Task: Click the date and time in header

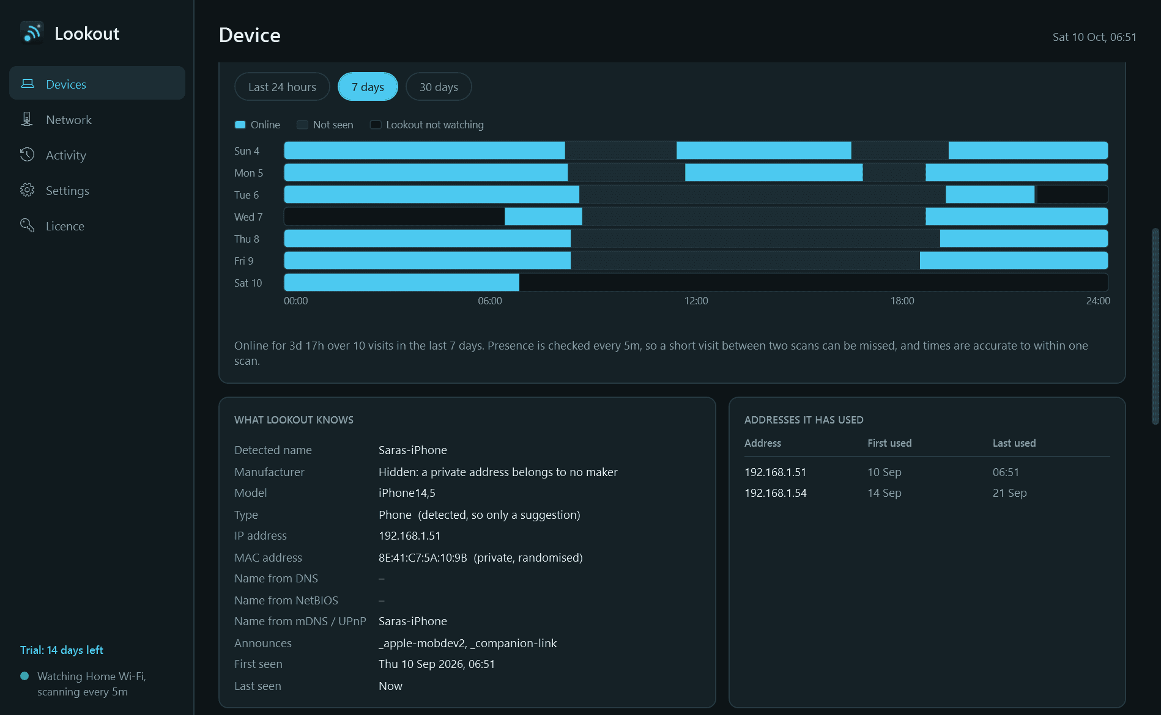Action: (x=1094, y=37)
